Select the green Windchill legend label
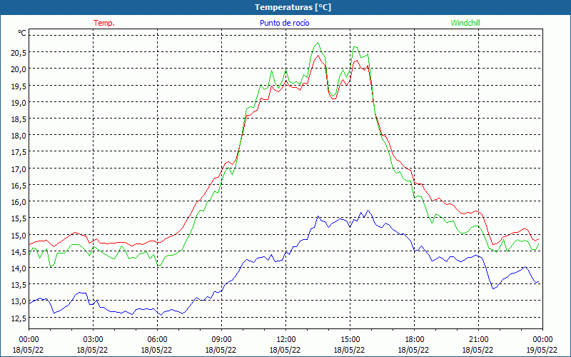The image size is (571, 357). (x=465, y=23)
